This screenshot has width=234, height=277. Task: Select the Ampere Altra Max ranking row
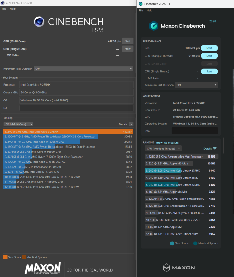[181, 157]
